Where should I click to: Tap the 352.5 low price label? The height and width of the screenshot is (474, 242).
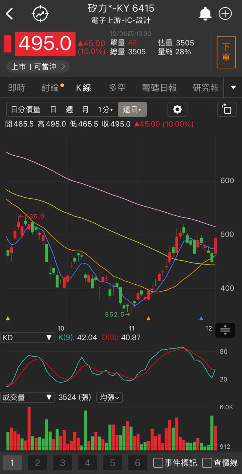pyautogui.click(x=117, y=315)
